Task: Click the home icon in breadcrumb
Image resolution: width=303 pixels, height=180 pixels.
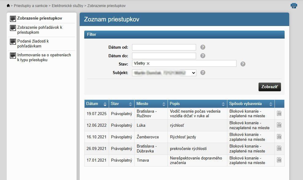Action: click(x=8, y=6)
